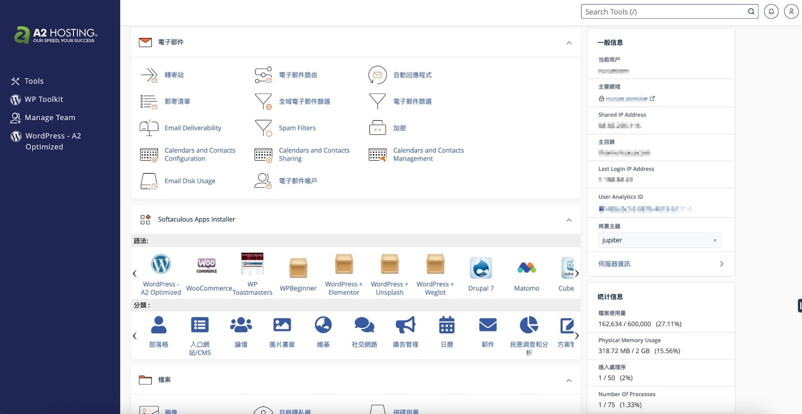Collapse the 檔案 files section

point(569,380)
